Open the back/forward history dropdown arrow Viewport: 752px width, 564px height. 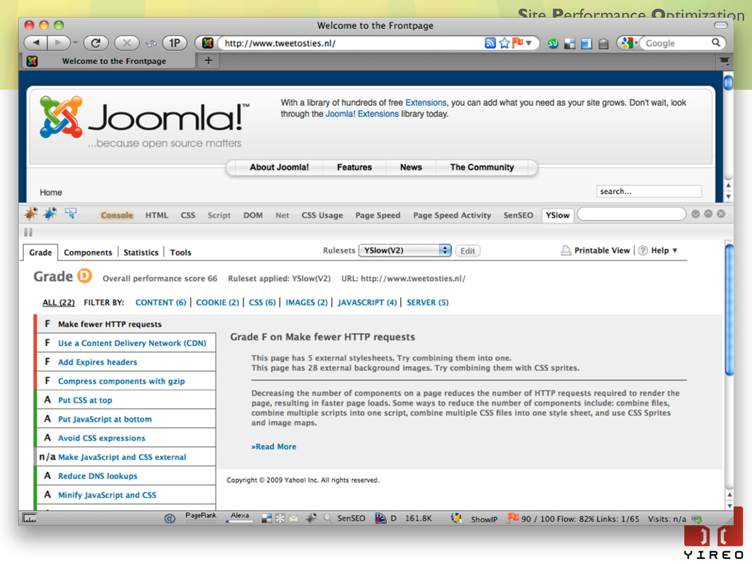(75, 43)
